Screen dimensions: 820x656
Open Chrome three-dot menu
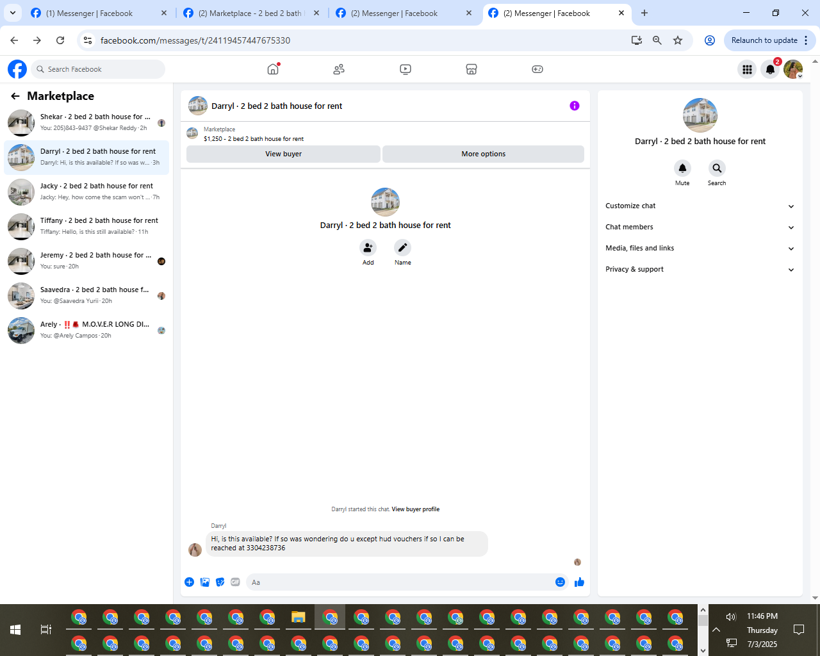pyautogui.click(x=806, y=40)
